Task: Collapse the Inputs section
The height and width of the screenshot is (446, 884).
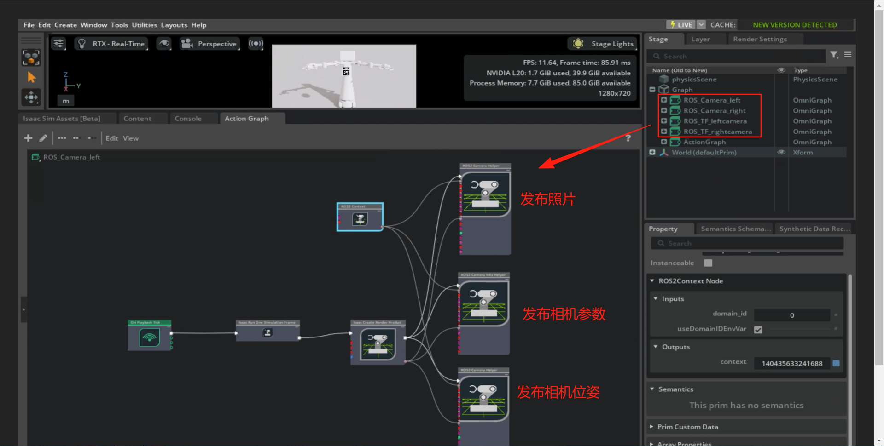Action: 656,298
